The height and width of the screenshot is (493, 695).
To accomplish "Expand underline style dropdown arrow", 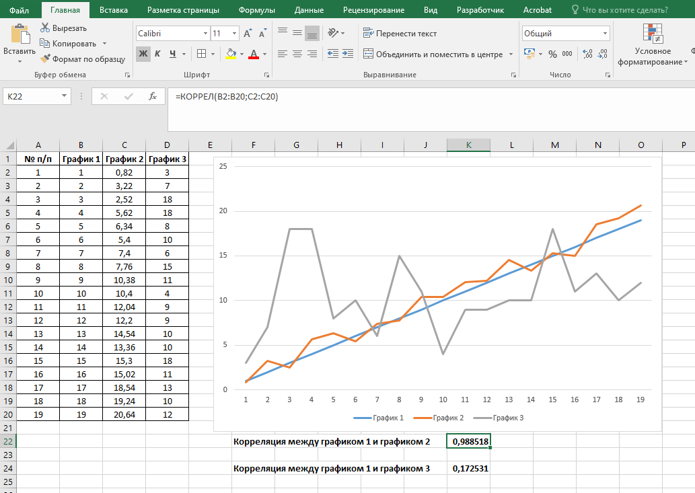I will [x=184, y=54].
